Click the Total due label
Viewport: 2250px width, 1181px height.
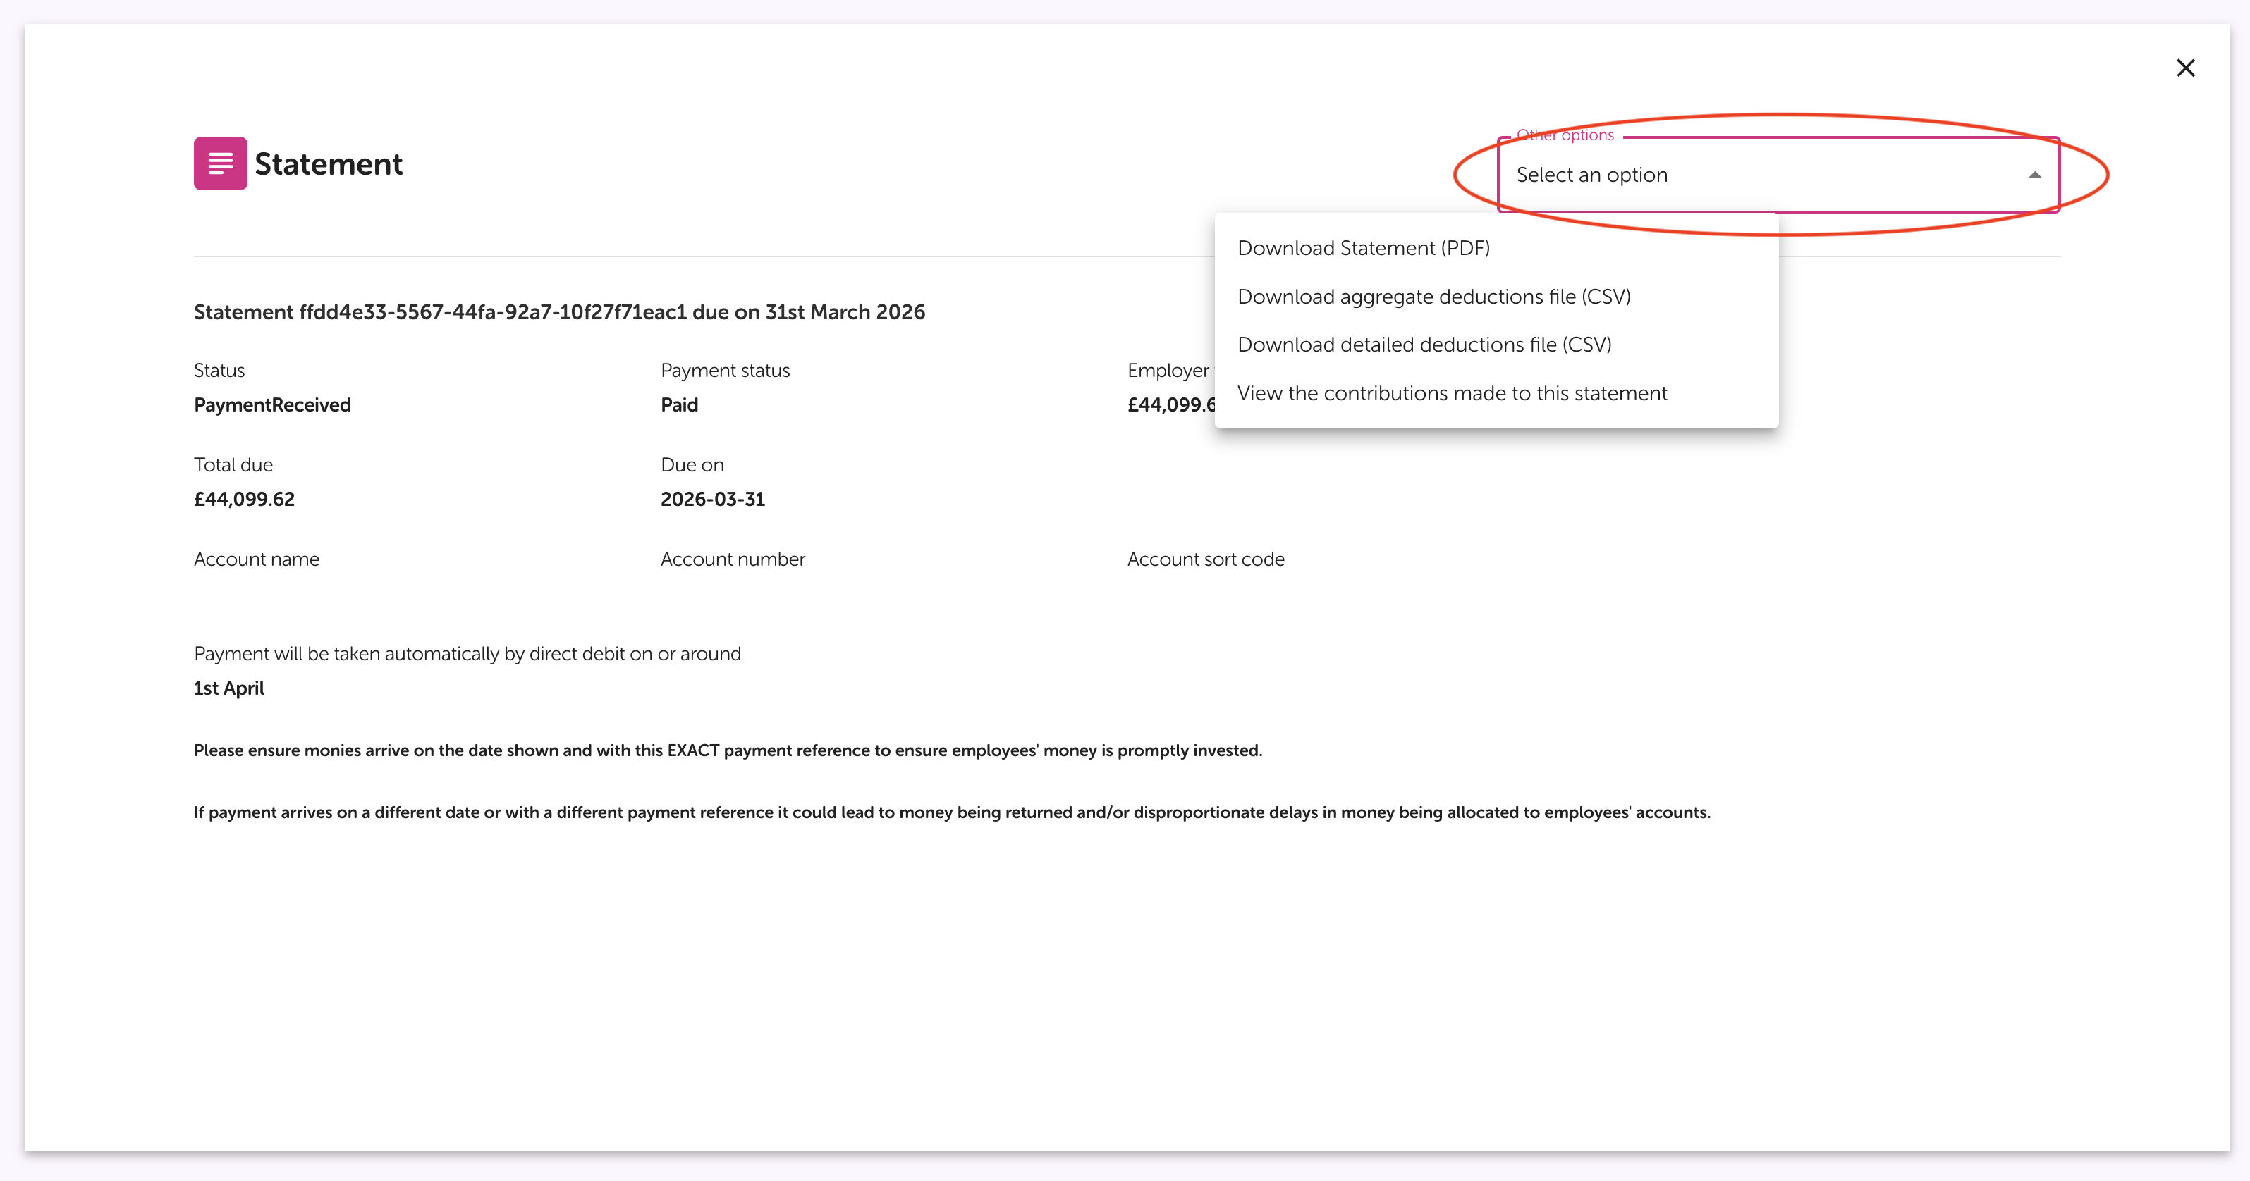click(x=233, y=465)
